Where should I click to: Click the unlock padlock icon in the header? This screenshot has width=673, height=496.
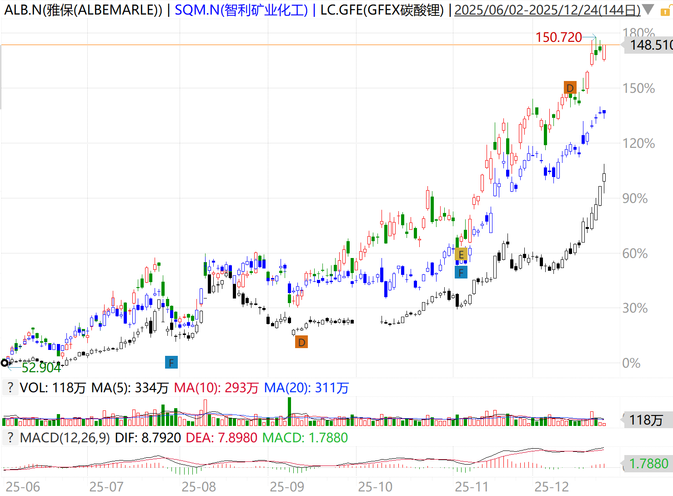point(664,11)
